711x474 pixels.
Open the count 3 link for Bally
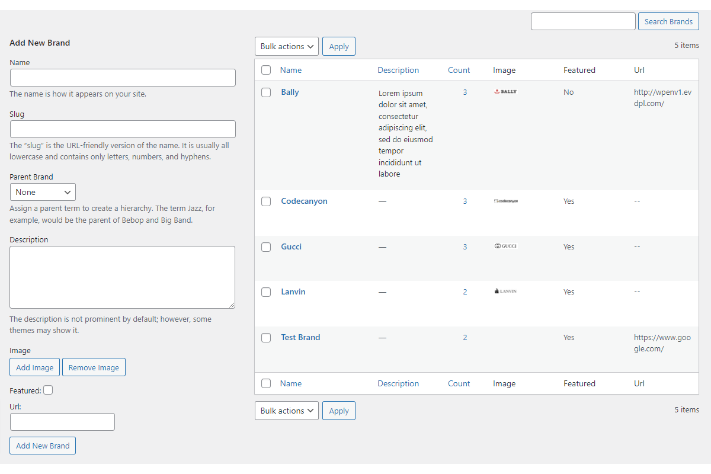[465, 92]
